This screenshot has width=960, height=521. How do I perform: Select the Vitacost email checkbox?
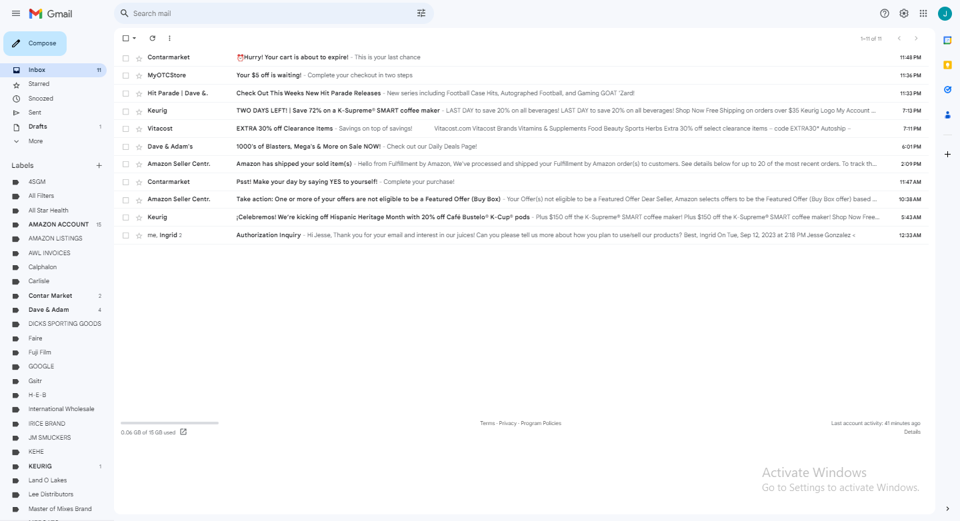[x=125, y=129]
